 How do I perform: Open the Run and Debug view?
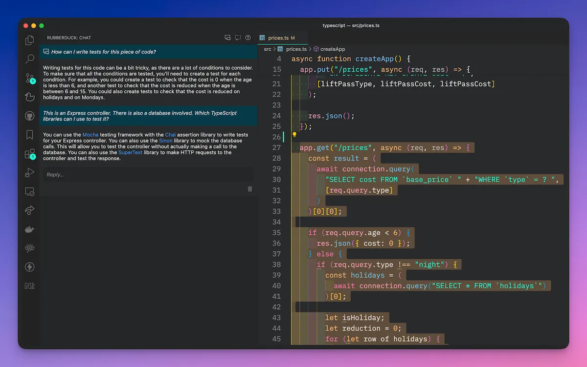30,173
